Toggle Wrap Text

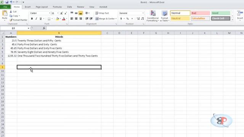(x=102, y=13)
